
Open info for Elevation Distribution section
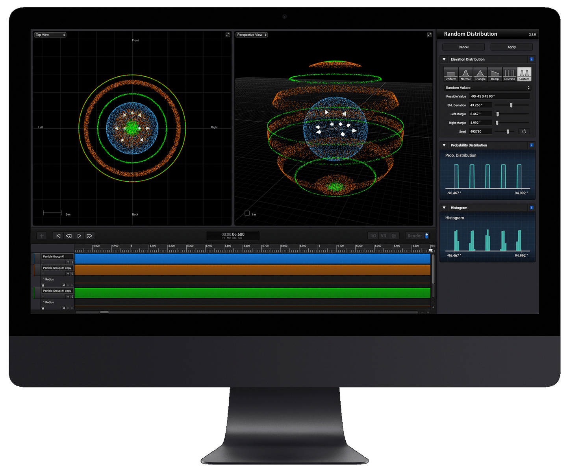click(x=532, y=59)
